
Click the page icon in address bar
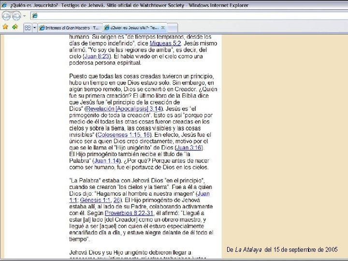tap(35, 15)
